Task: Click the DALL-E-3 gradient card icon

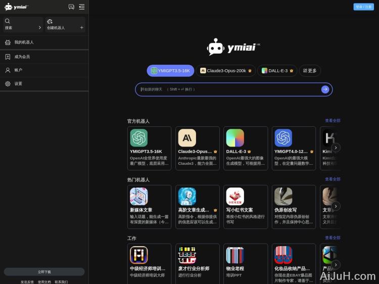Action: point(235,138)
